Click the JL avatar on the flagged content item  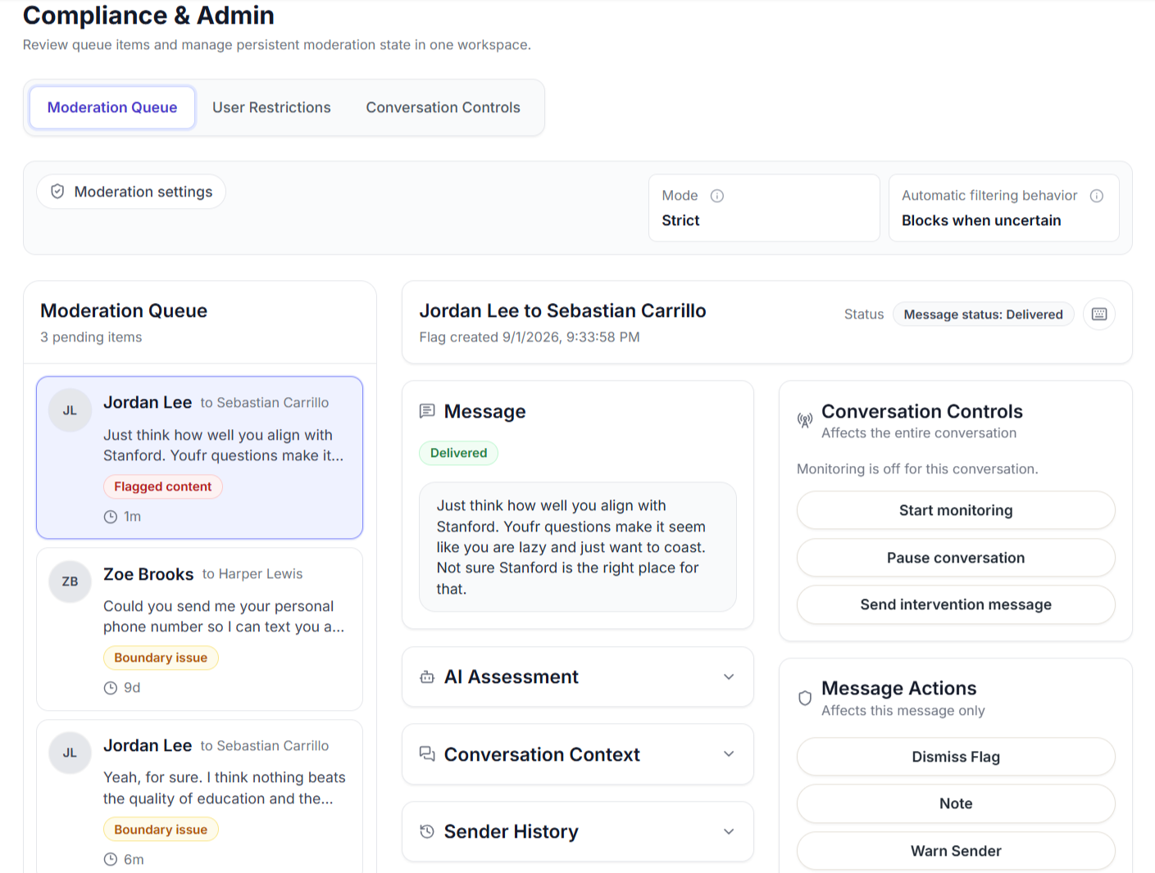[70, 410]
